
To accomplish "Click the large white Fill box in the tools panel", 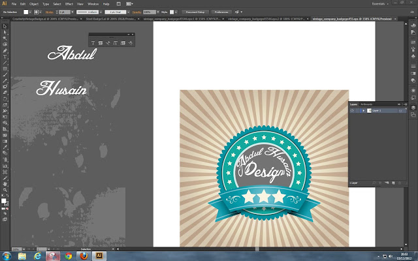I will tap(3, 201).
